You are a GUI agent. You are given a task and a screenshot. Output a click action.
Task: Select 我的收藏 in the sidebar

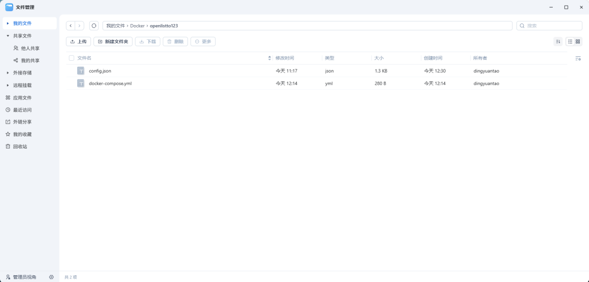click(22, 134)
